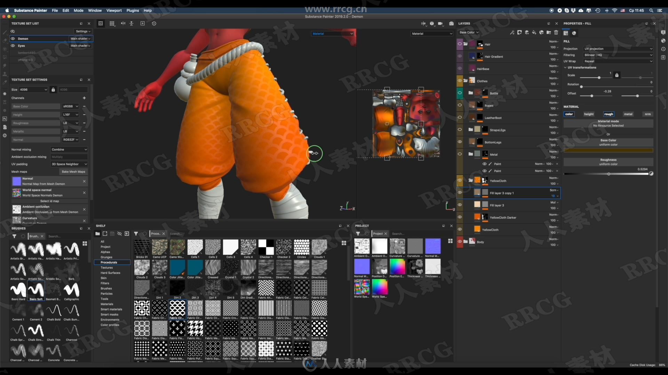The height and width of the screenshot is (375, 668).
Task: Toggle shelf grid view icon
Action: coord(344,243)
